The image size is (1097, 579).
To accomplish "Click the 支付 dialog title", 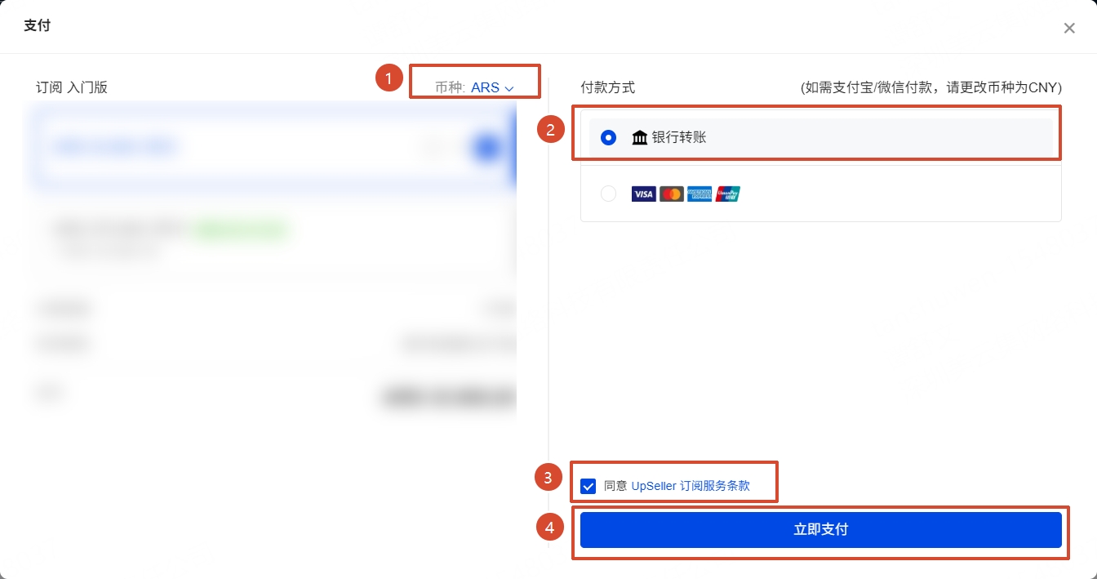I will coord(37,25).
